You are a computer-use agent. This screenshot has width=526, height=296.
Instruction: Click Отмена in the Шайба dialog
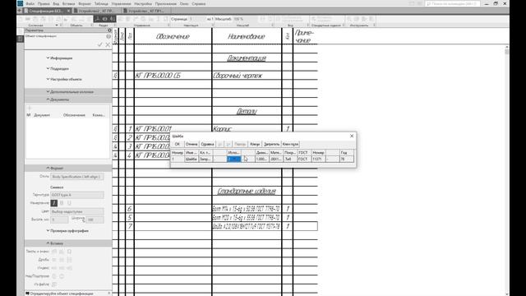tap(191, 144)
